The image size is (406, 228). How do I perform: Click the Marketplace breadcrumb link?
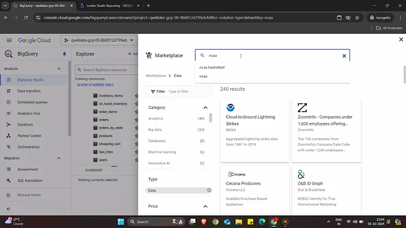[156, 76]
